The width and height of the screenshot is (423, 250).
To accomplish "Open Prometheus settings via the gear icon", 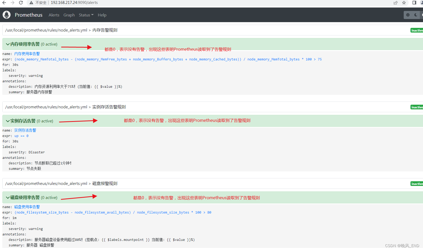I will [x=408, y=15].
